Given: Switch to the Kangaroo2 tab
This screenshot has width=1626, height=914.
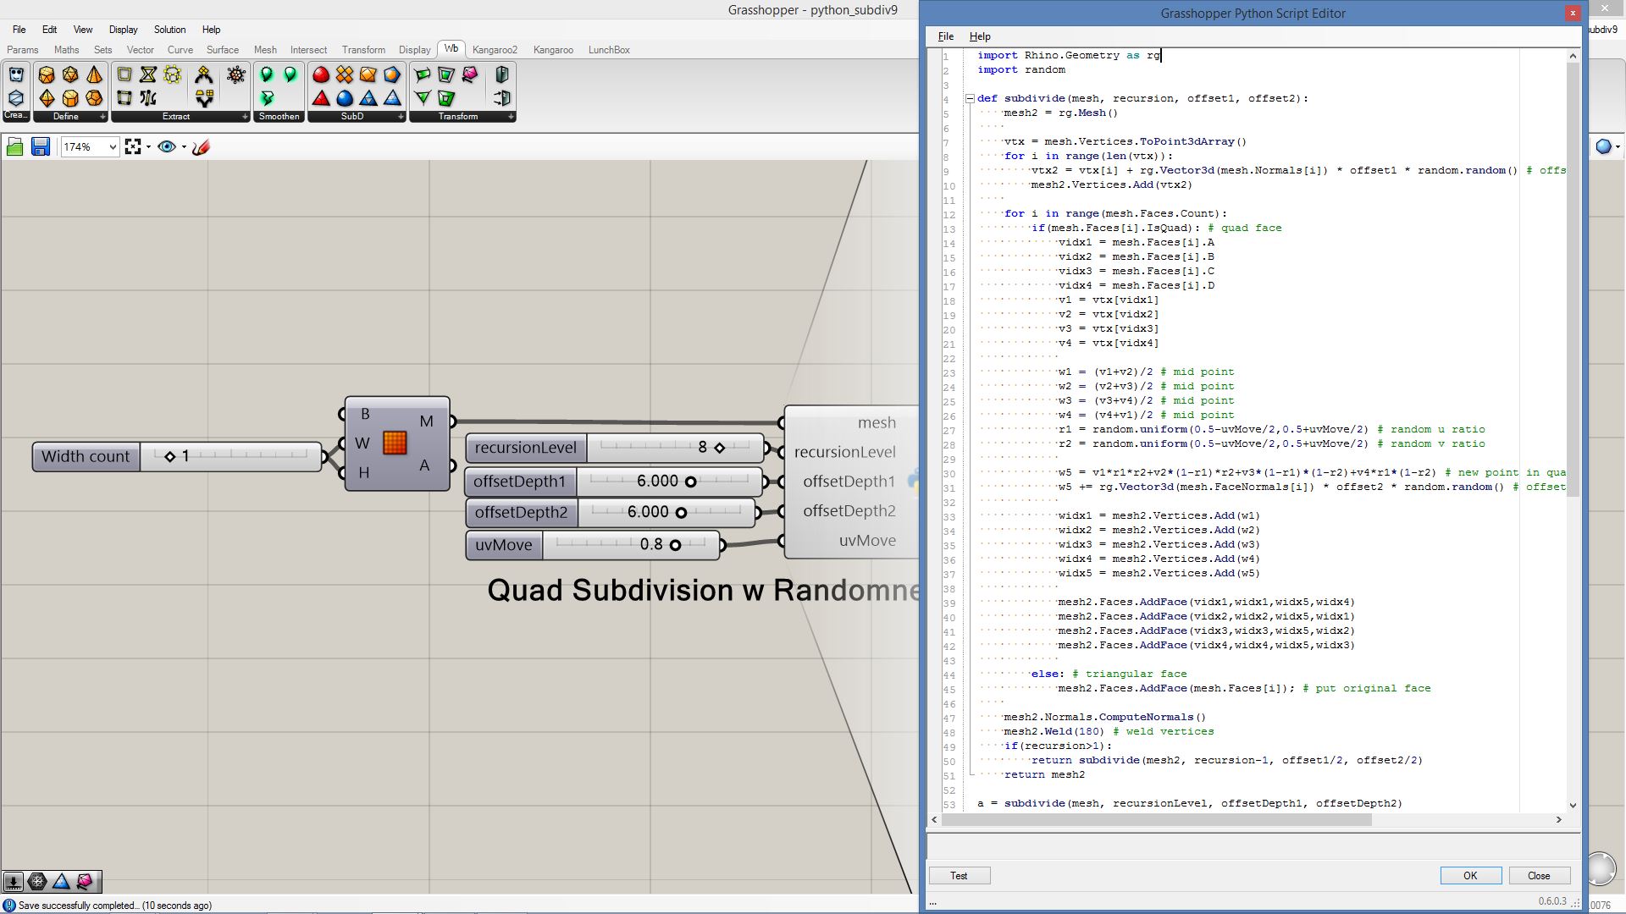Looking at the screenshot, I should [x=495, y=50].
